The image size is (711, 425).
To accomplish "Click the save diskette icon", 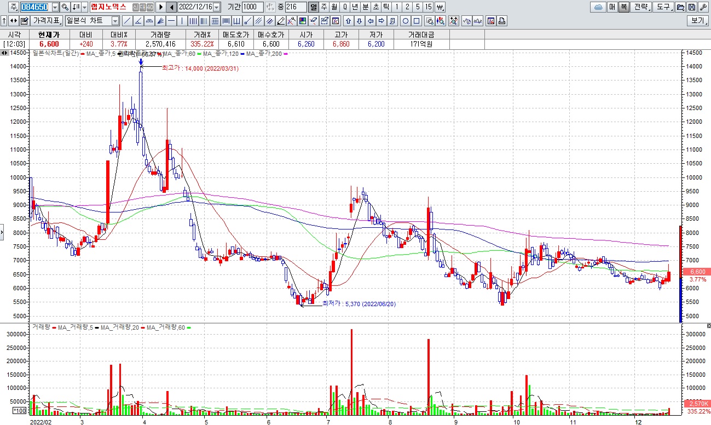I will click(692, 7).
